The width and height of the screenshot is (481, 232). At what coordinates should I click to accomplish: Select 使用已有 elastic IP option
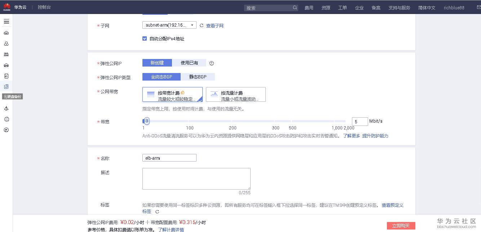tap(189, 63)
